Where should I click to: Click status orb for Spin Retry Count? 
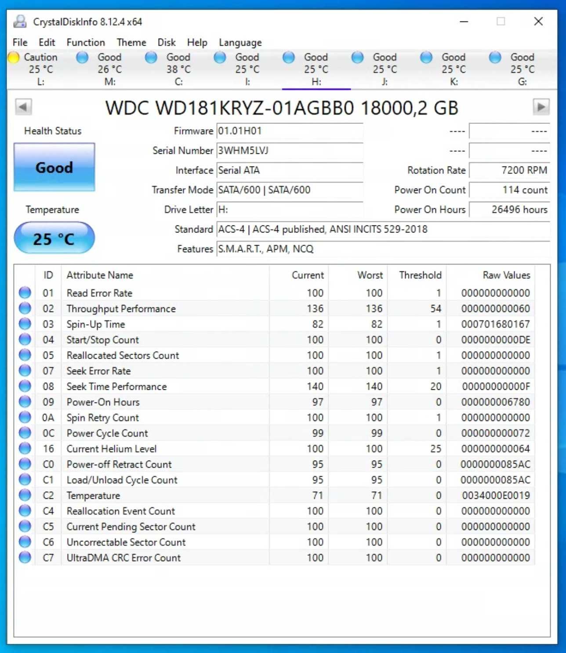[25, 417]
